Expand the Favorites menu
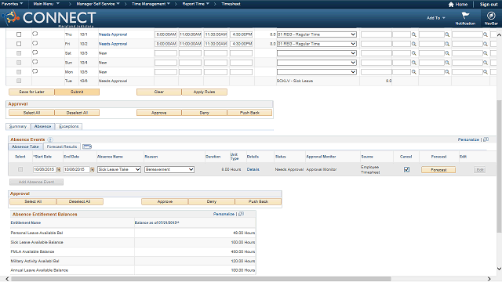 (x=13, y=4)
